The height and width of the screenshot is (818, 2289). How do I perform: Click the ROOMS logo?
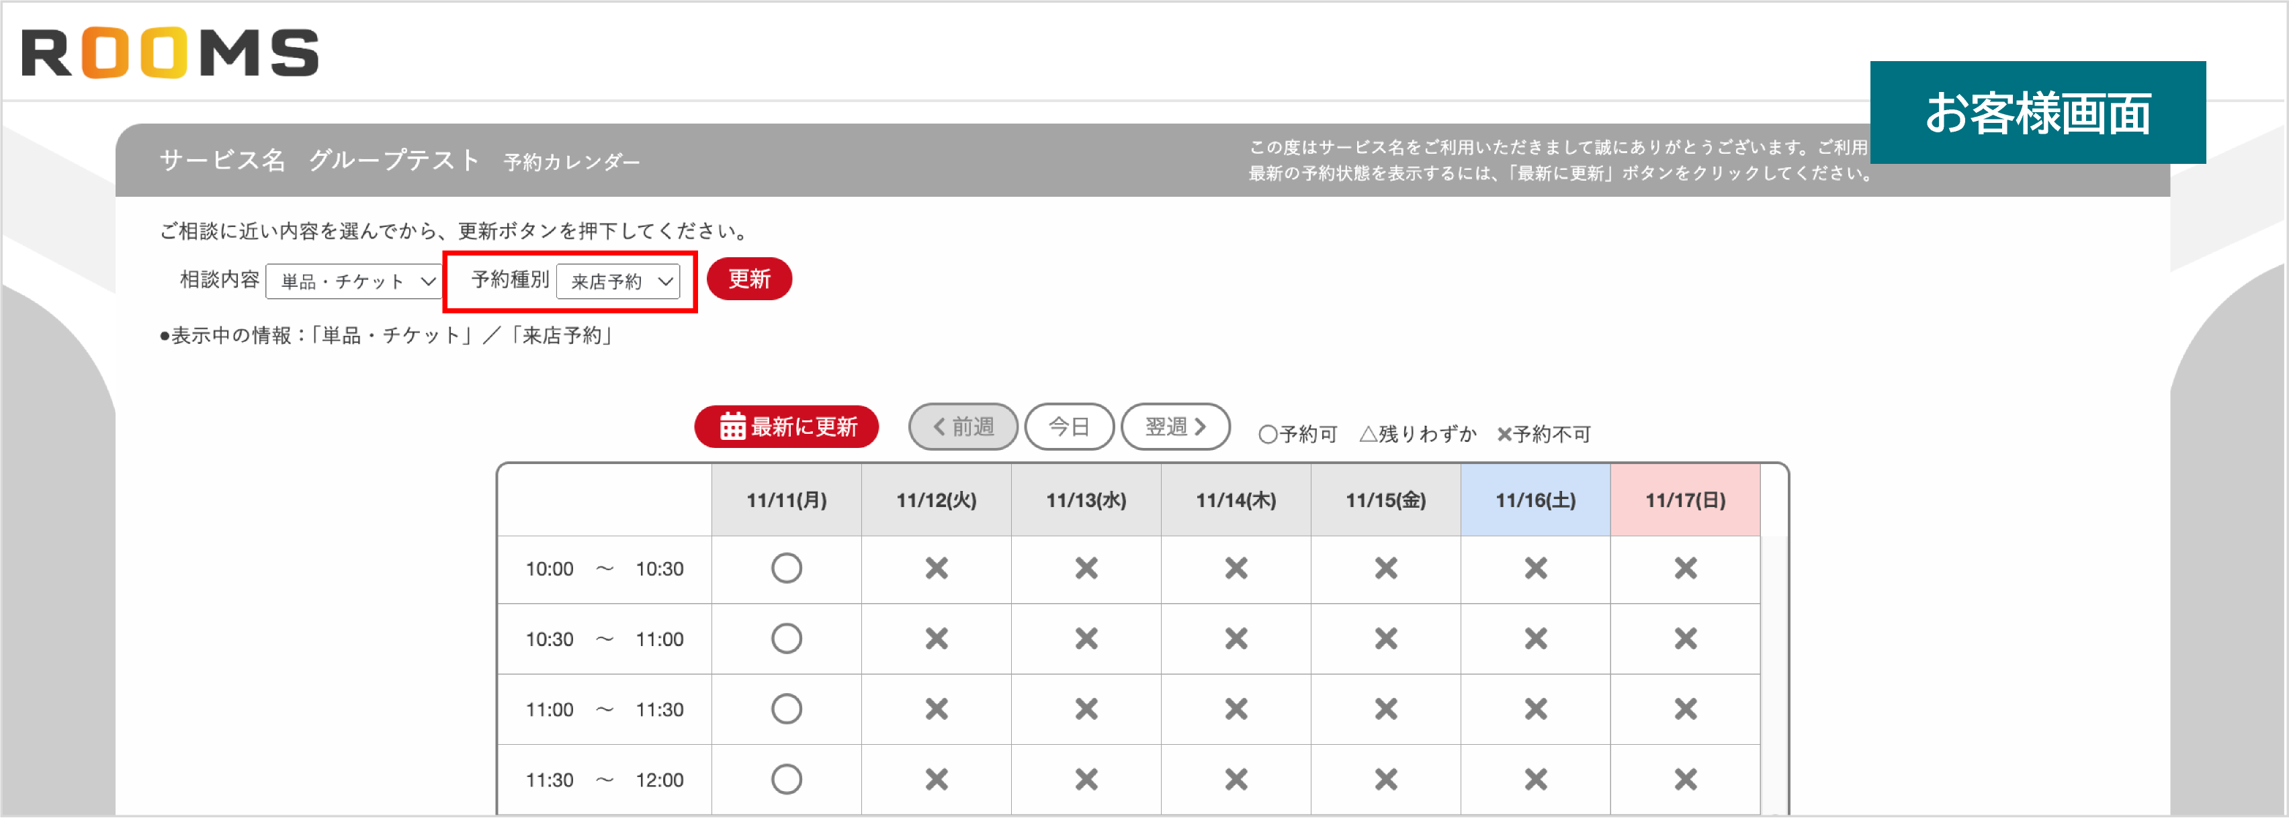[x=169, y=53]
